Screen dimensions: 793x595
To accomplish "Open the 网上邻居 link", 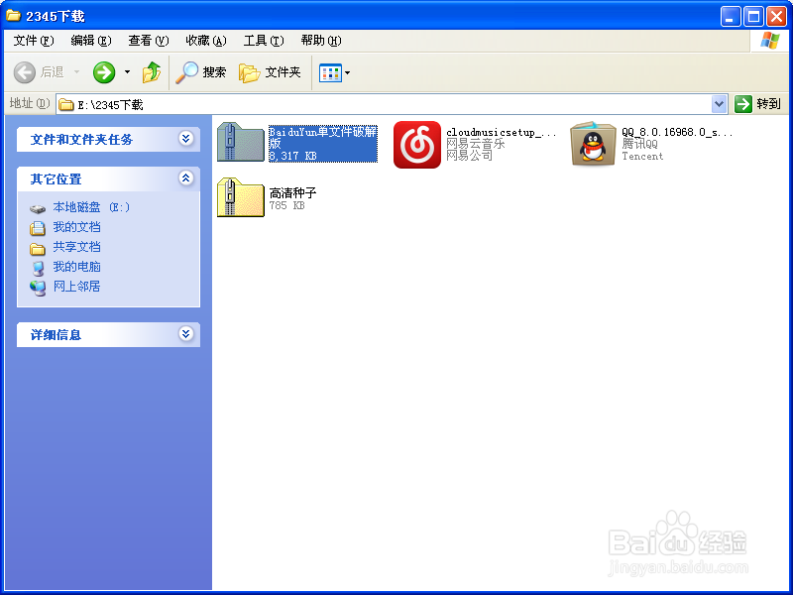I will 77,287.
